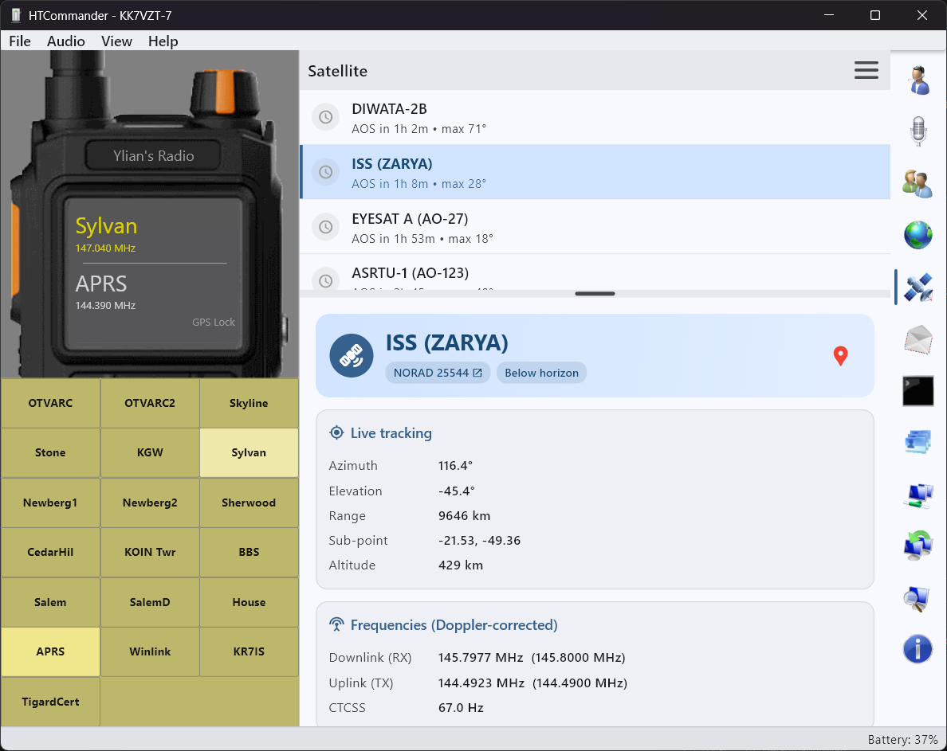Select DIWATA-2B in satellite list
This screenshot has height=751, width=947.
click(x=595, y=118)
